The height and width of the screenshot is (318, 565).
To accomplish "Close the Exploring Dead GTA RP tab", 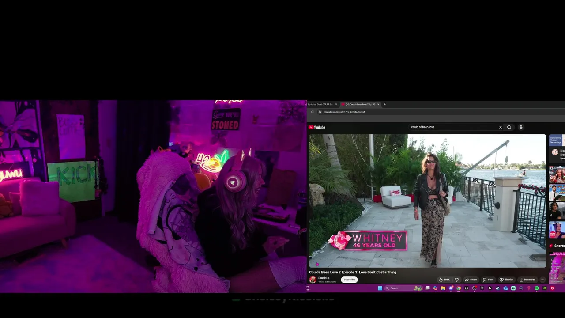I will 336,104.
